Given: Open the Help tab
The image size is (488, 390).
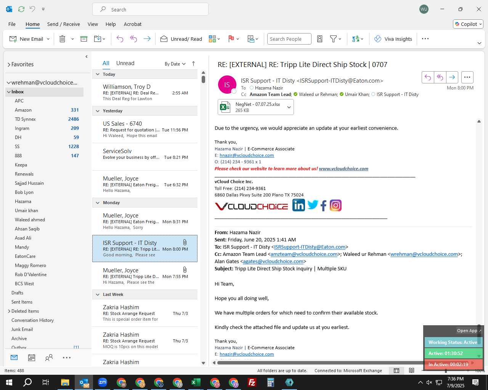Looking at the screenshot, I should point(111,24).
